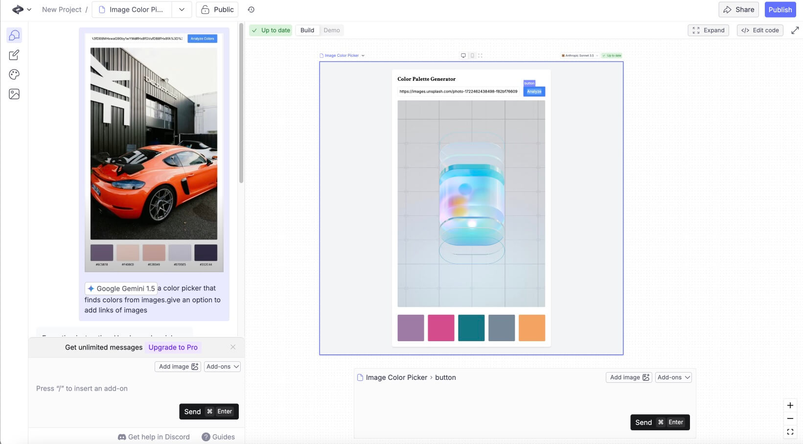Switch to Demo mode toggle
The image size is (803, 444).
pyautogui.click(x=331, y=30)
